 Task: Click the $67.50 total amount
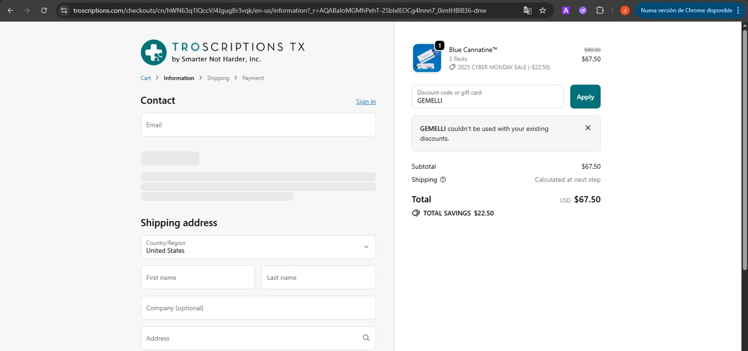pos(587,200)
